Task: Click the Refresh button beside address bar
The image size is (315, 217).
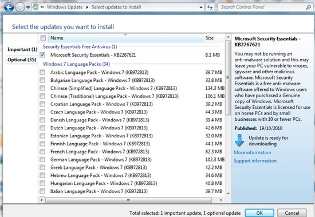Action: click(210, 7)
